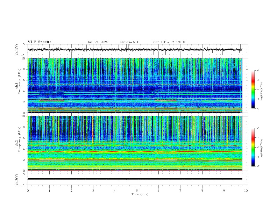Click the -7 label on lower color scale
Screen dimensions: 277x214
click(x=258, y=166)
